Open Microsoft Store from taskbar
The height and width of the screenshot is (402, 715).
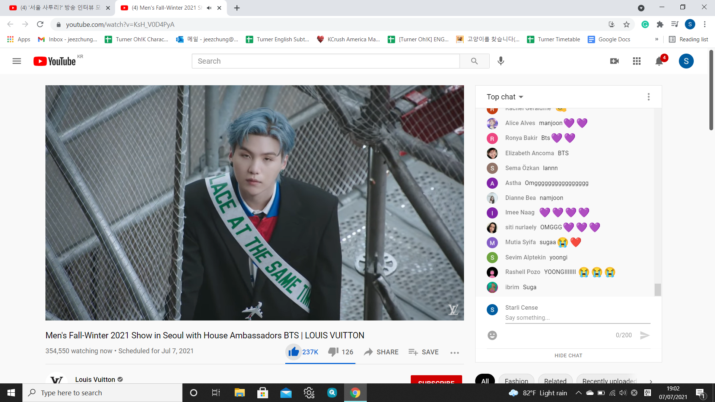[x=263, y=393]
